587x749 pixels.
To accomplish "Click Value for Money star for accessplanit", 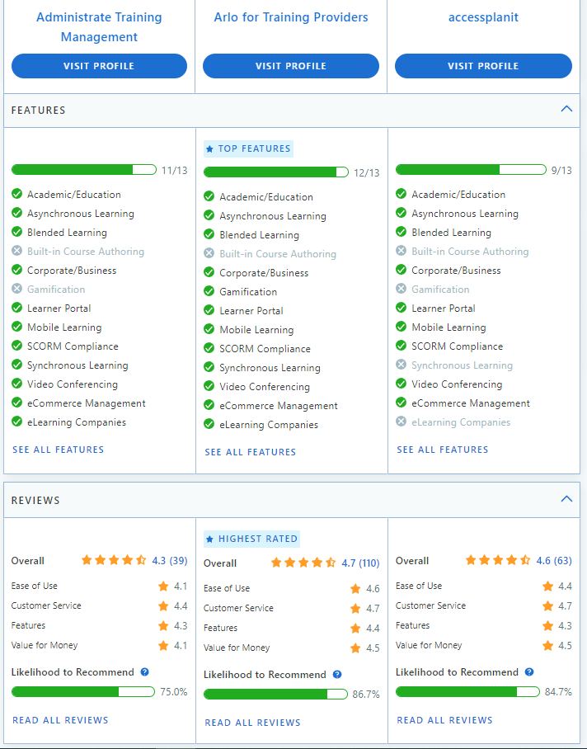I will point(547,645).
